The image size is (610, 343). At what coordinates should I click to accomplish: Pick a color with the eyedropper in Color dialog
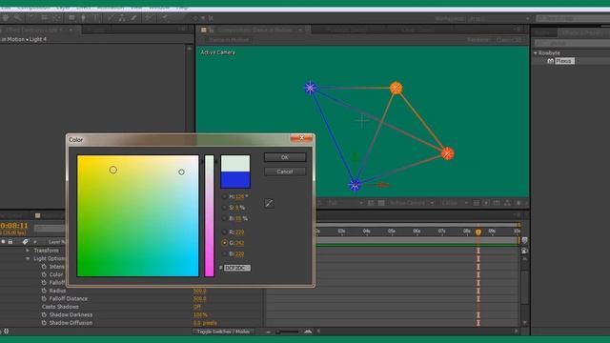269,203
